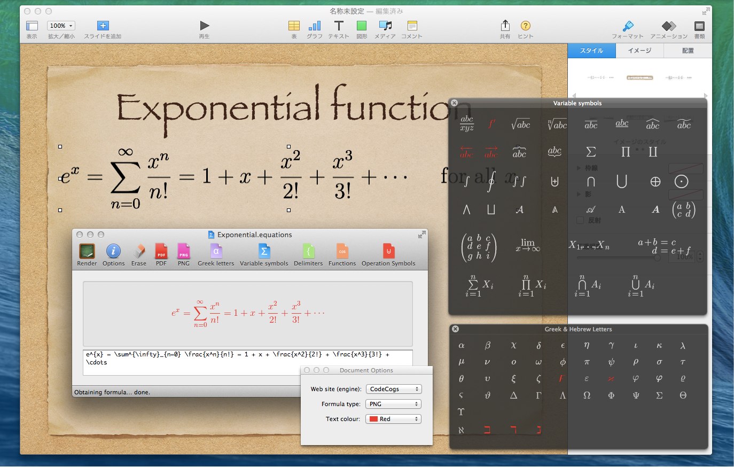Click the グラフ chart icon in Keynote toolbar
This screenshot has width=734, height=467.
click(315, 26)
